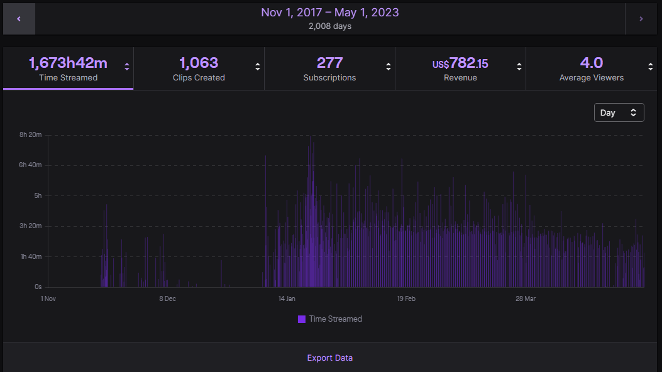Screen dimensions: 662x372
Task: Open the Day granularity dropdown
Action: tap(619, 112)
